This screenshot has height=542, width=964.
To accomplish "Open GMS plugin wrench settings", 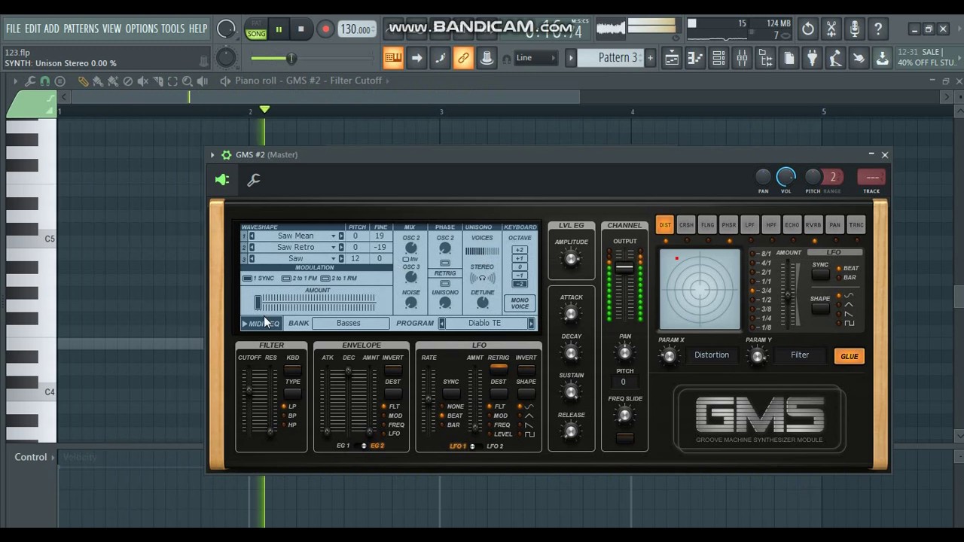I will coord(254,180).
